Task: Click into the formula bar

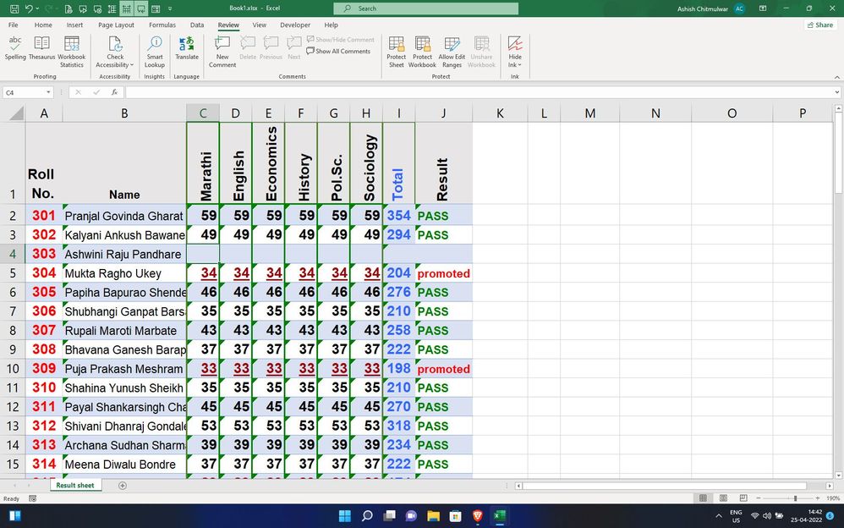Action: 479,93
